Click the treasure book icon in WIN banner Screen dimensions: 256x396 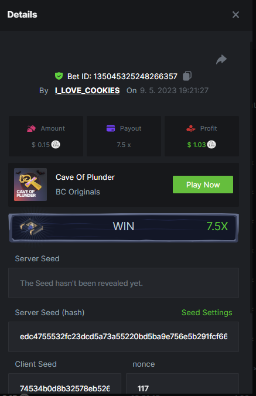click(31, 227)
